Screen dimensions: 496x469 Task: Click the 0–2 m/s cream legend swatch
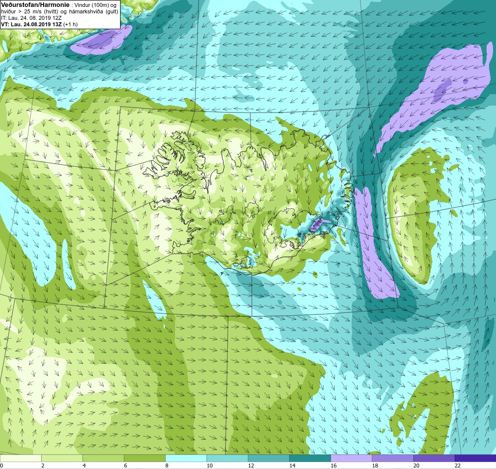click(x=20, y=458)
